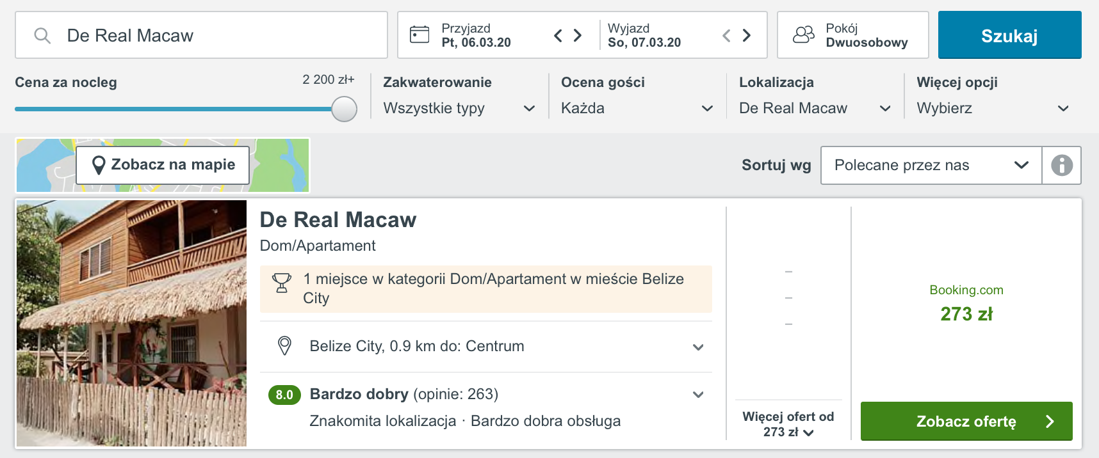Open the room guests icon selector
This screenshot has height=458, width=1099.
point(804,35)
